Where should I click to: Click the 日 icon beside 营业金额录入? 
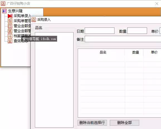[10, 26]
